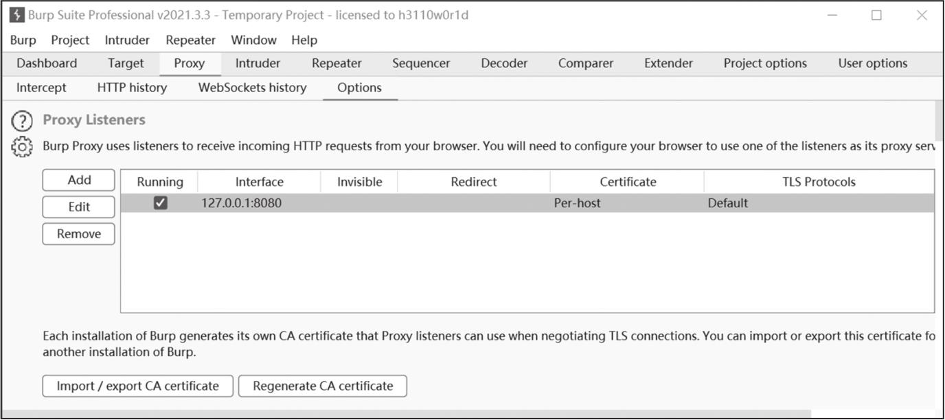Sort by the Redirect column header
Image resolution: width=945 pixels, height=420 pixels.
[474, 182]
